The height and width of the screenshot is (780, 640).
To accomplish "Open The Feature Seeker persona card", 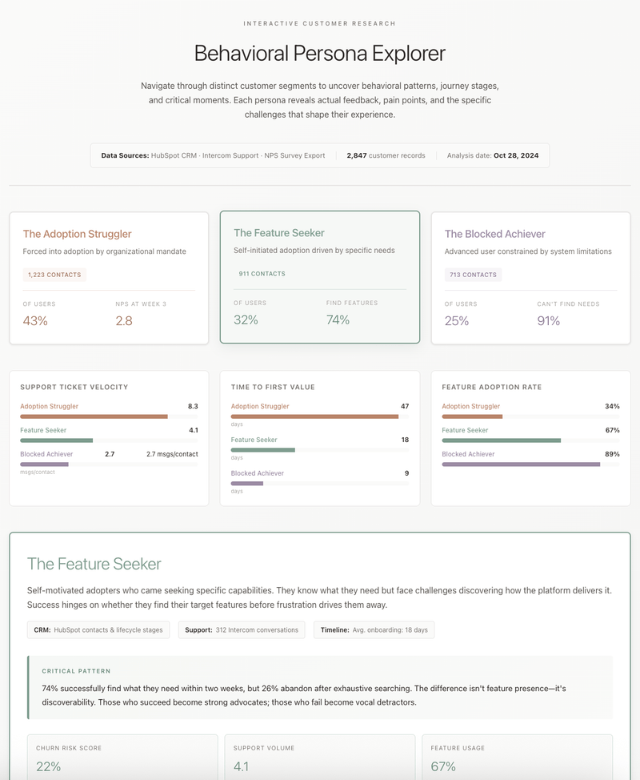I will [320, 276].
